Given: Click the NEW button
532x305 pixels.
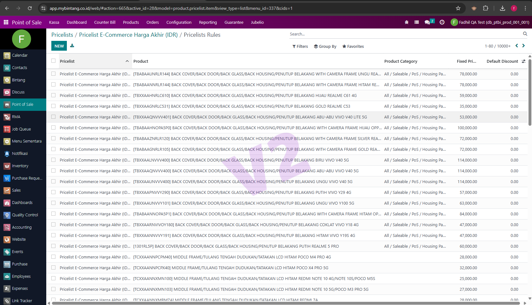Looking at the screenshot, I should (x=59, y=46).
